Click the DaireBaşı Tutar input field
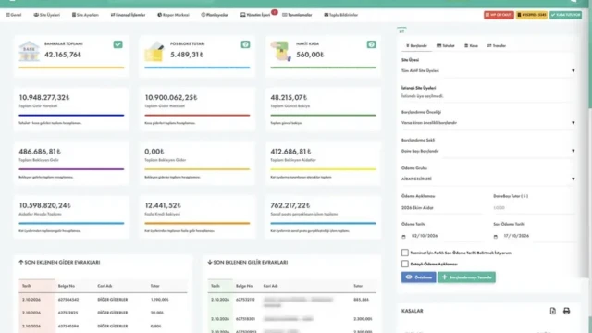Screen dimensions: 592x333 535,207
